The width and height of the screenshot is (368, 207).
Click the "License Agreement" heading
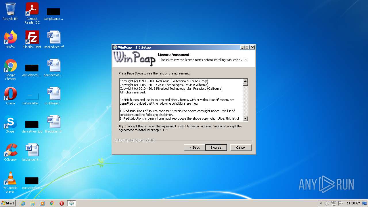[173, 55]
